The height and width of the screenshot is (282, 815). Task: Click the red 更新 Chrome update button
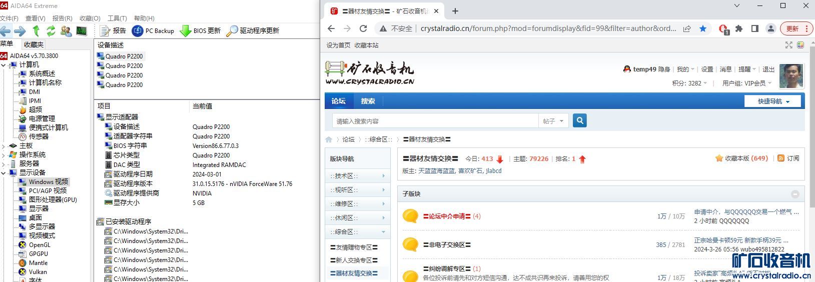pyautogui.click(x=797, y=28)
